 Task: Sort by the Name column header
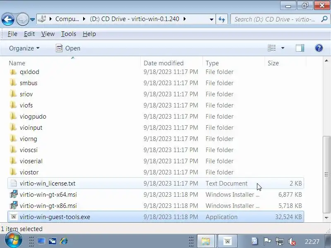74,63
